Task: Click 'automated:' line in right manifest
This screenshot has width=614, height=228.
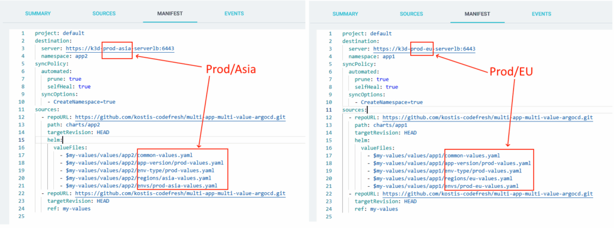Action: [364, 72]
